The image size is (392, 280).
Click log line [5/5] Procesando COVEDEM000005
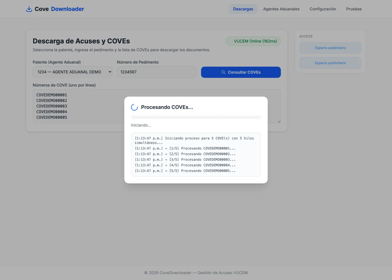[185, 171]
